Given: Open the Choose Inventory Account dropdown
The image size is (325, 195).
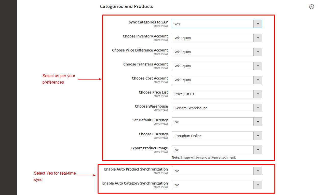Looking at the screenshot, I should (258, 38).
